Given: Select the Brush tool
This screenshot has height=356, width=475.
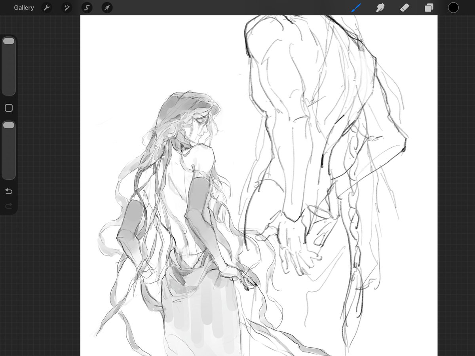Looking at the screenshot, I should (356, 8).
